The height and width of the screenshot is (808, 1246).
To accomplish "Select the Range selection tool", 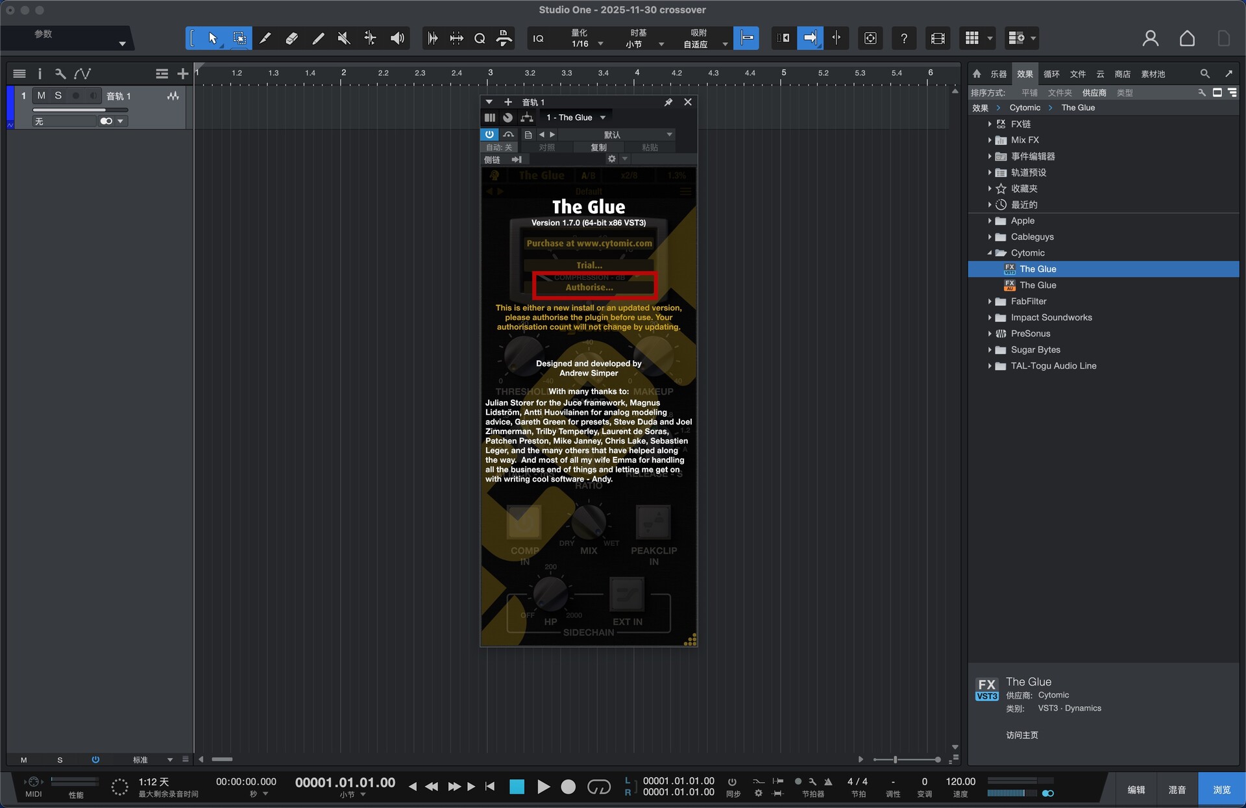I will point(239,38).
